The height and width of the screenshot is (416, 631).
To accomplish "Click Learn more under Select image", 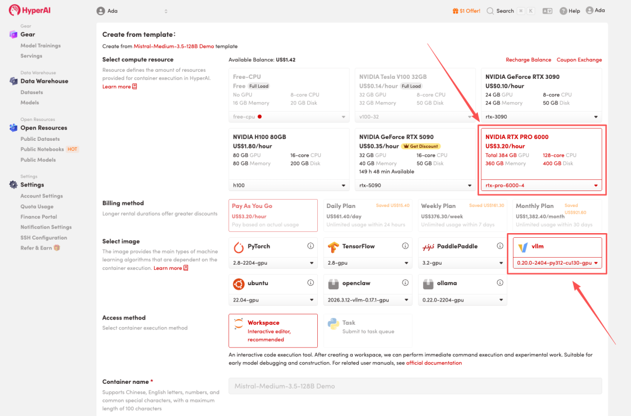I will 171,268.
